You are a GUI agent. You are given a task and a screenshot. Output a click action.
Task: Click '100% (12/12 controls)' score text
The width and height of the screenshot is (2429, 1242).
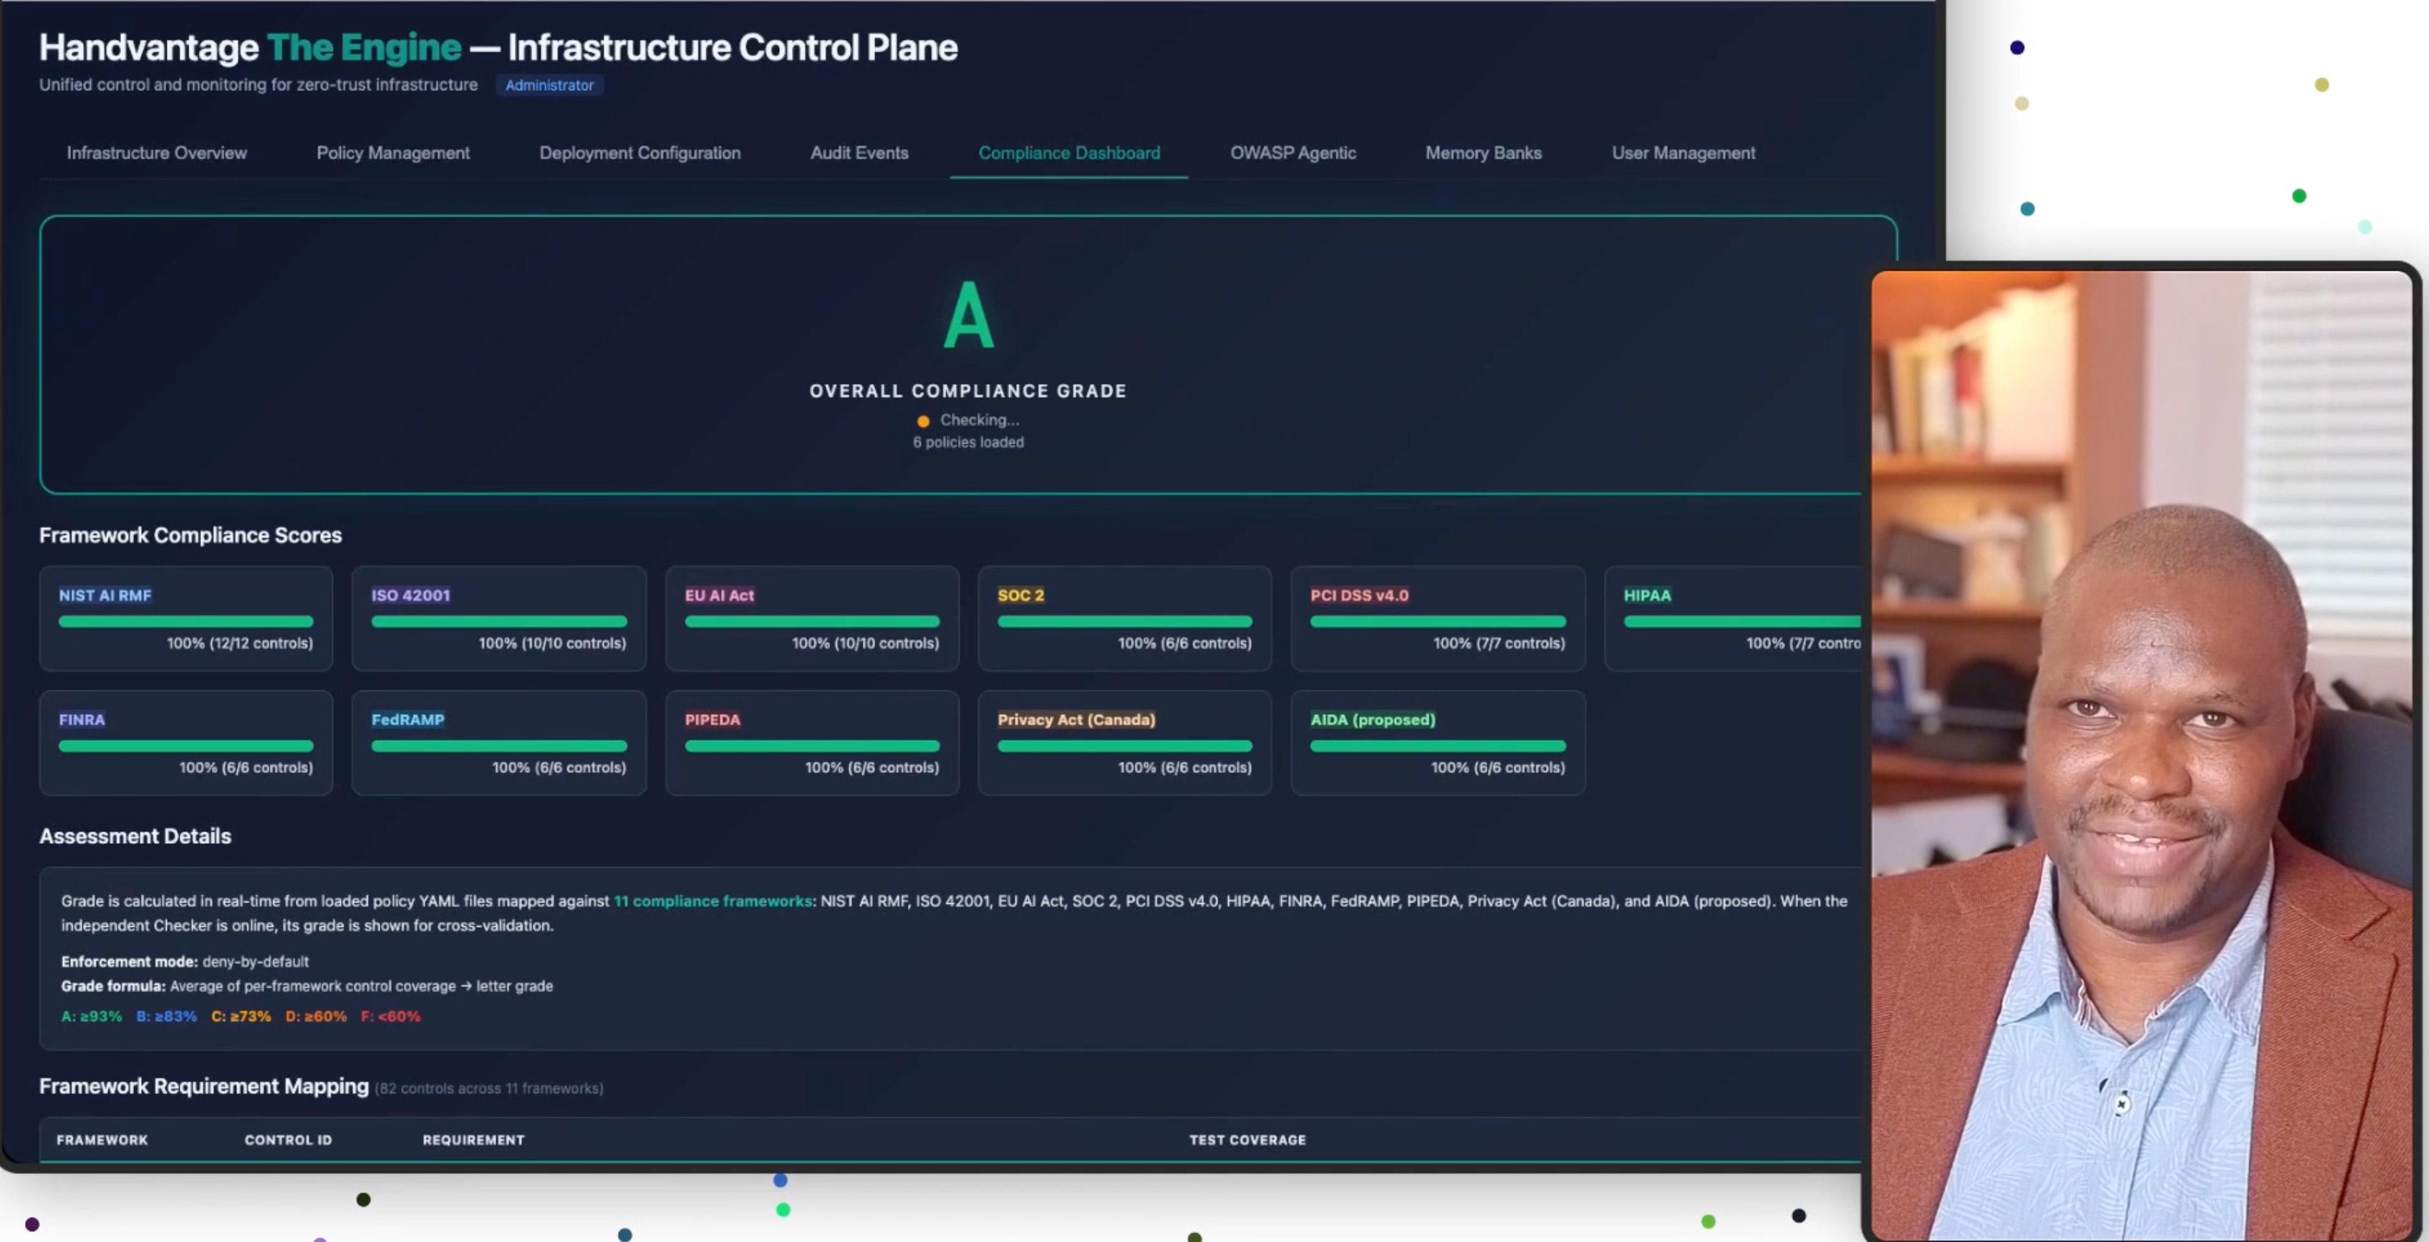pyautogui.click(x=239, y=643)
